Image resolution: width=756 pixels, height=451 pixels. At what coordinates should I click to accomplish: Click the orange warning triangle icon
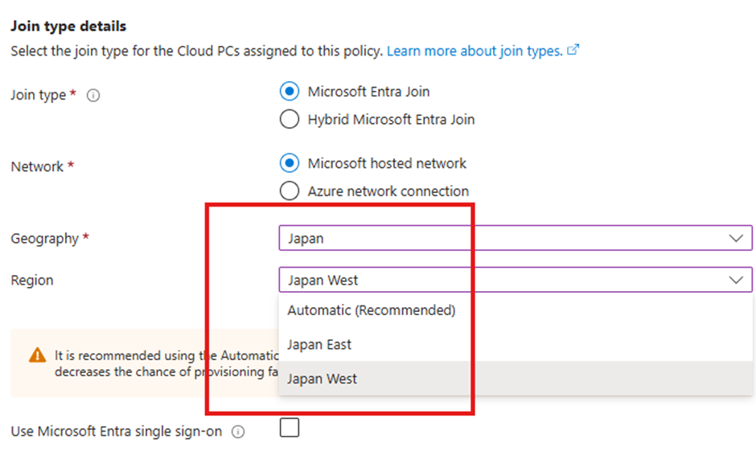click(x=37, y=355)
